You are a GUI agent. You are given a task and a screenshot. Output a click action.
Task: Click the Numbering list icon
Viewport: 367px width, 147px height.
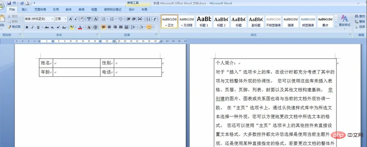point(113,19)
